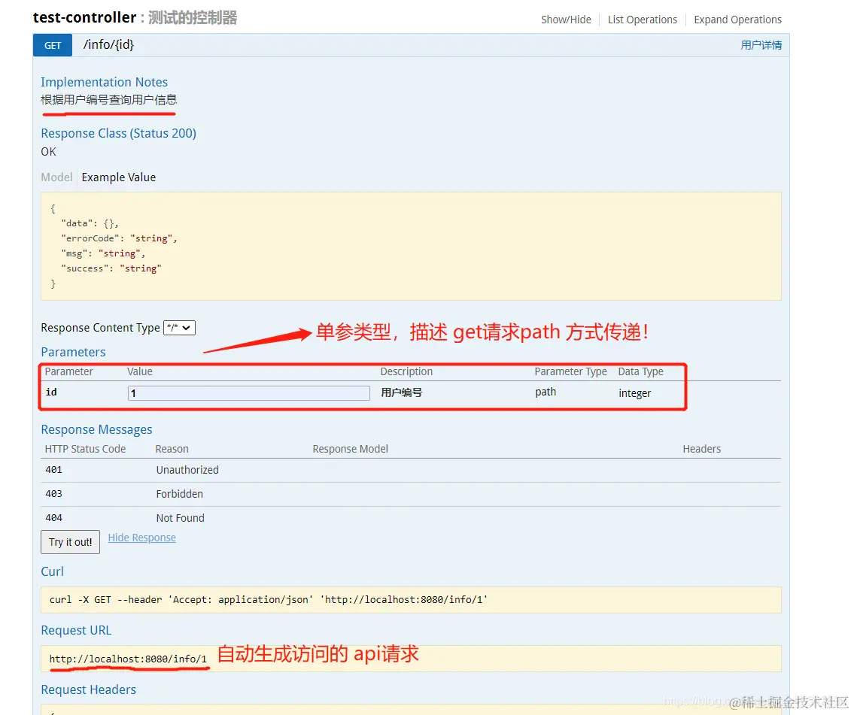Click the Response Class (Status 200) heading
Image resolution: width=854 pixels, height=715 pixels.
tap(118, 133)
